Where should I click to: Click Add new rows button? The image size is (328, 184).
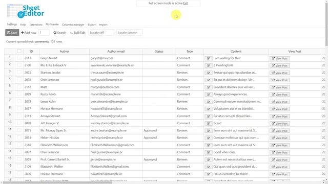point(29,33)
